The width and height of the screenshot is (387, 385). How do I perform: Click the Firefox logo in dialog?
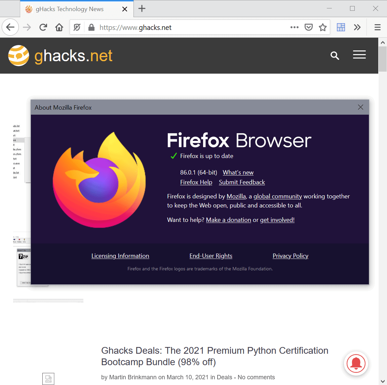pos(99,180)
